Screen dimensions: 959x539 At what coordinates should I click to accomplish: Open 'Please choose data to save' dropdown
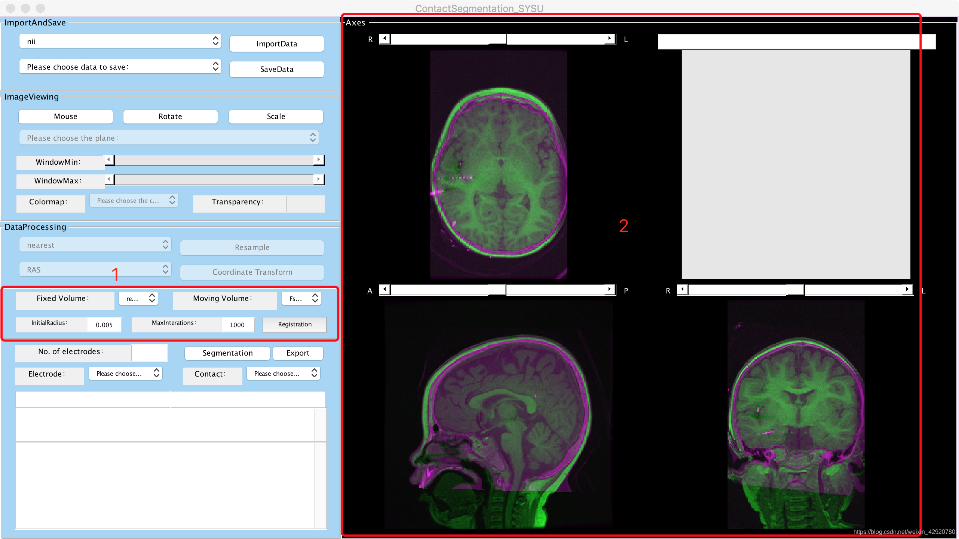(x=120, y=67)
